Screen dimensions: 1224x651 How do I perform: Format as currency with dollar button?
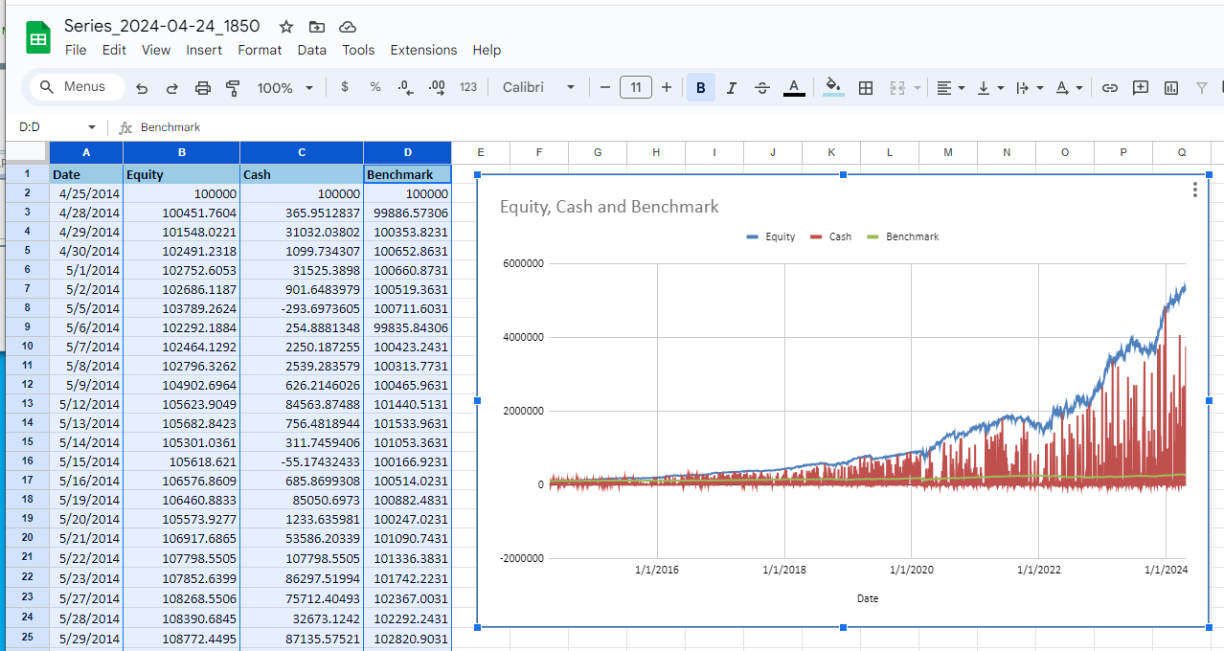pos(345,87)
